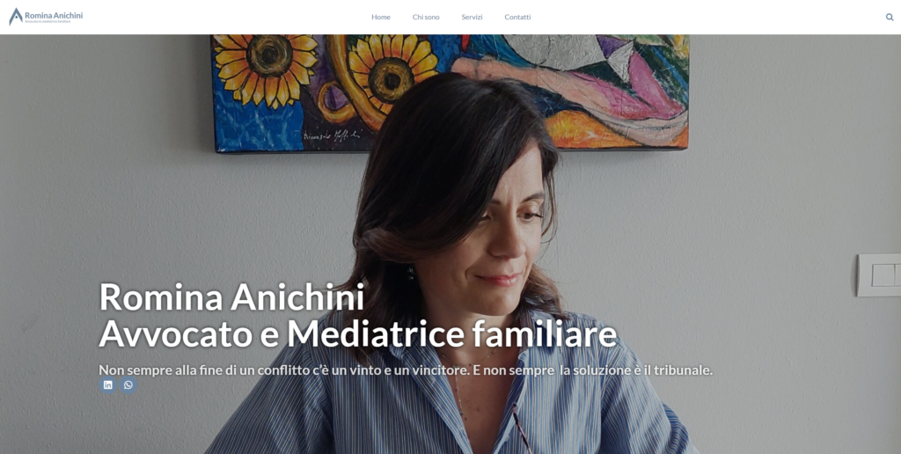The width and height of the screenshot is (901, 454).
Task: Click the leftmost sunflower in the painting
Action: click(267, 63)
